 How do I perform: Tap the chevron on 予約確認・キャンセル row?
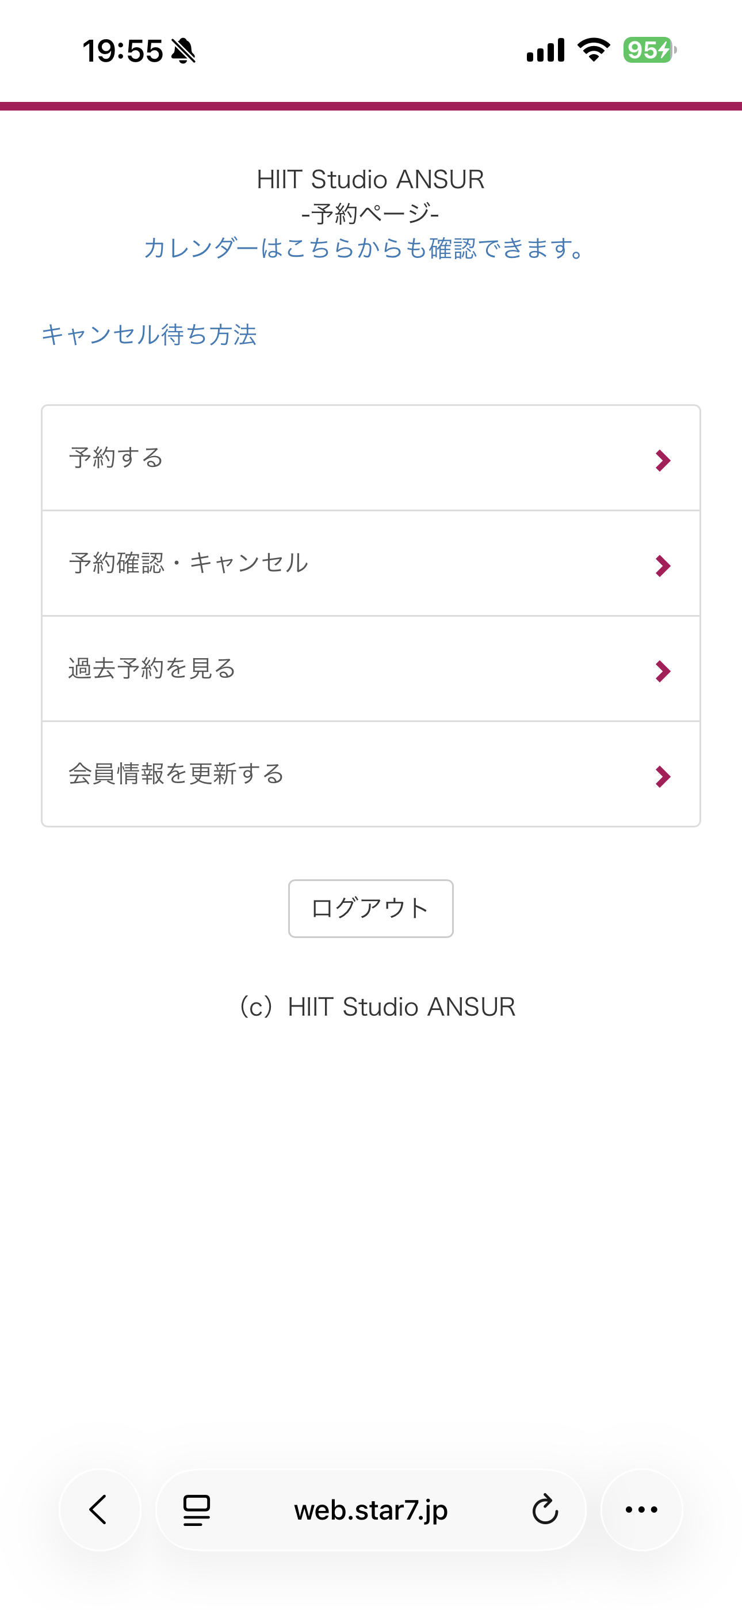pos(663,566)
